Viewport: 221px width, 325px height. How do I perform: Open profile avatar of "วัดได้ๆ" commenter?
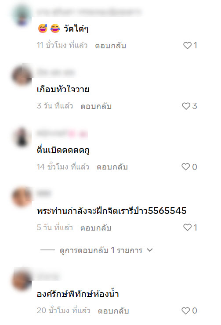click(22, 15)
